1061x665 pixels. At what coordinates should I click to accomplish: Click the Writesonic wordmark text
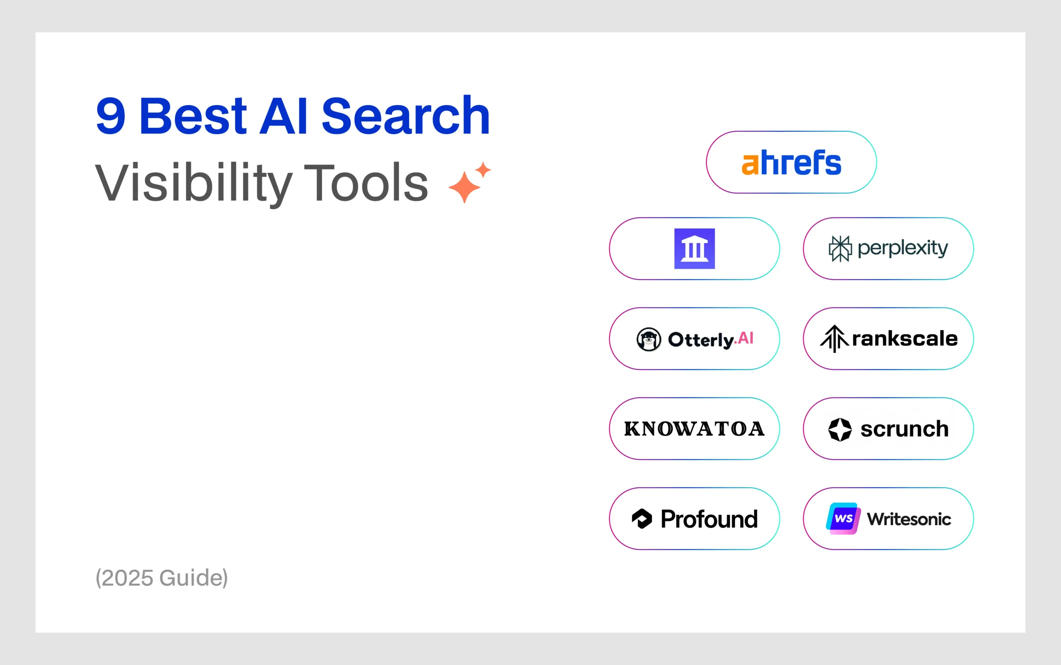(909, 519)
